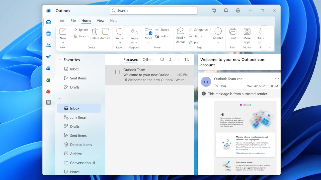Select the Junk Email folder

click(78, 117)
